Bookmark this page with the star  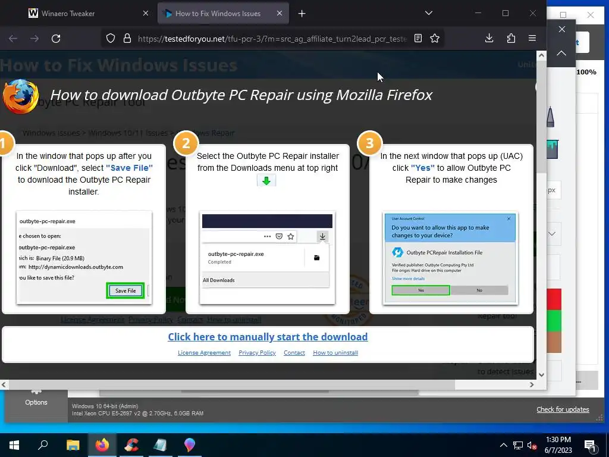click(x=435, y=39)
